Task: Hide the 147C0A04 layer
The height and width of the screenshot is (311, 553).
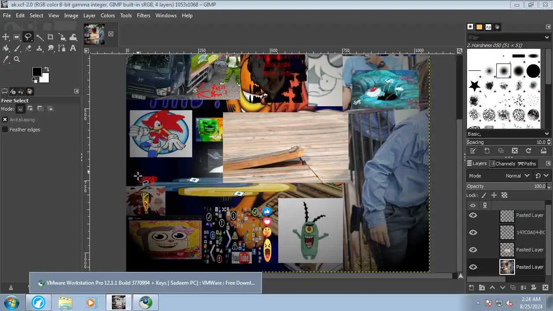Action: tap(473, 232)
